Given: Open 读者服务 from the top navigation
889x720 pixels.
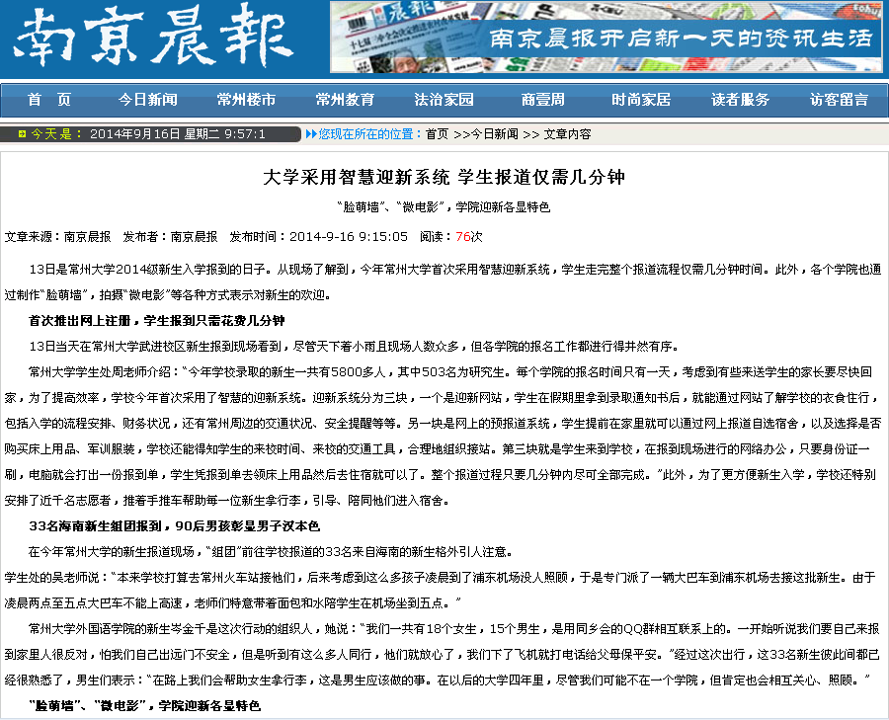Looking at the screenshot, I should 741,100.
